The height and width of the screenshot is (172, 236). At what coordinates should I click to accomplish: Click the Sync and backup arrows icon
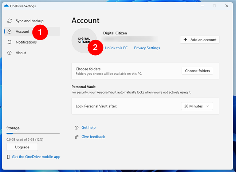point(9,21)
